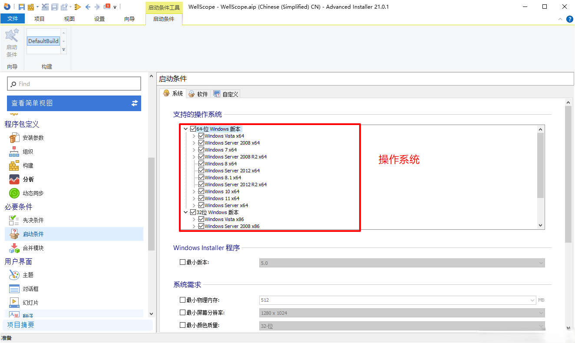Viewport: 575px width, 343px height.
Task: Enable the 最小屏幕分辨率 checkbox
Action: pyautogui.click(x=183, y=313)
